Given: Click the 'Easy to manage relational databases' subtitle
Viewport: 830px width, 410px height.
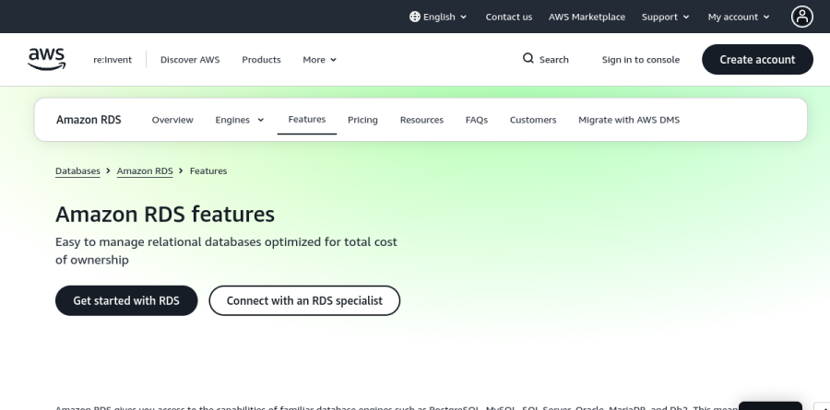Looking at the screenshot, I should [226, 251].
